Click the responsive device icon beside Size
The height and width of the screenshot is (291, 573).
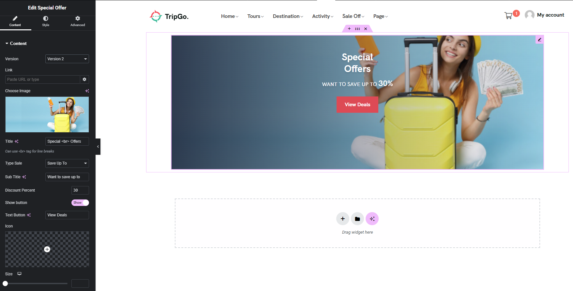(x=20, y=274)
